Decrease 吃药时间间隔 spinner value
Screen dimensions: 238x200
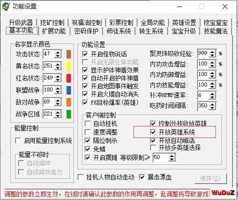click(212, 108)
